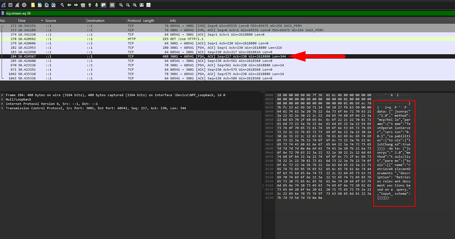Open a saved capture file
The width and height of the screenshot is (455, 239).
click(32, 5)
